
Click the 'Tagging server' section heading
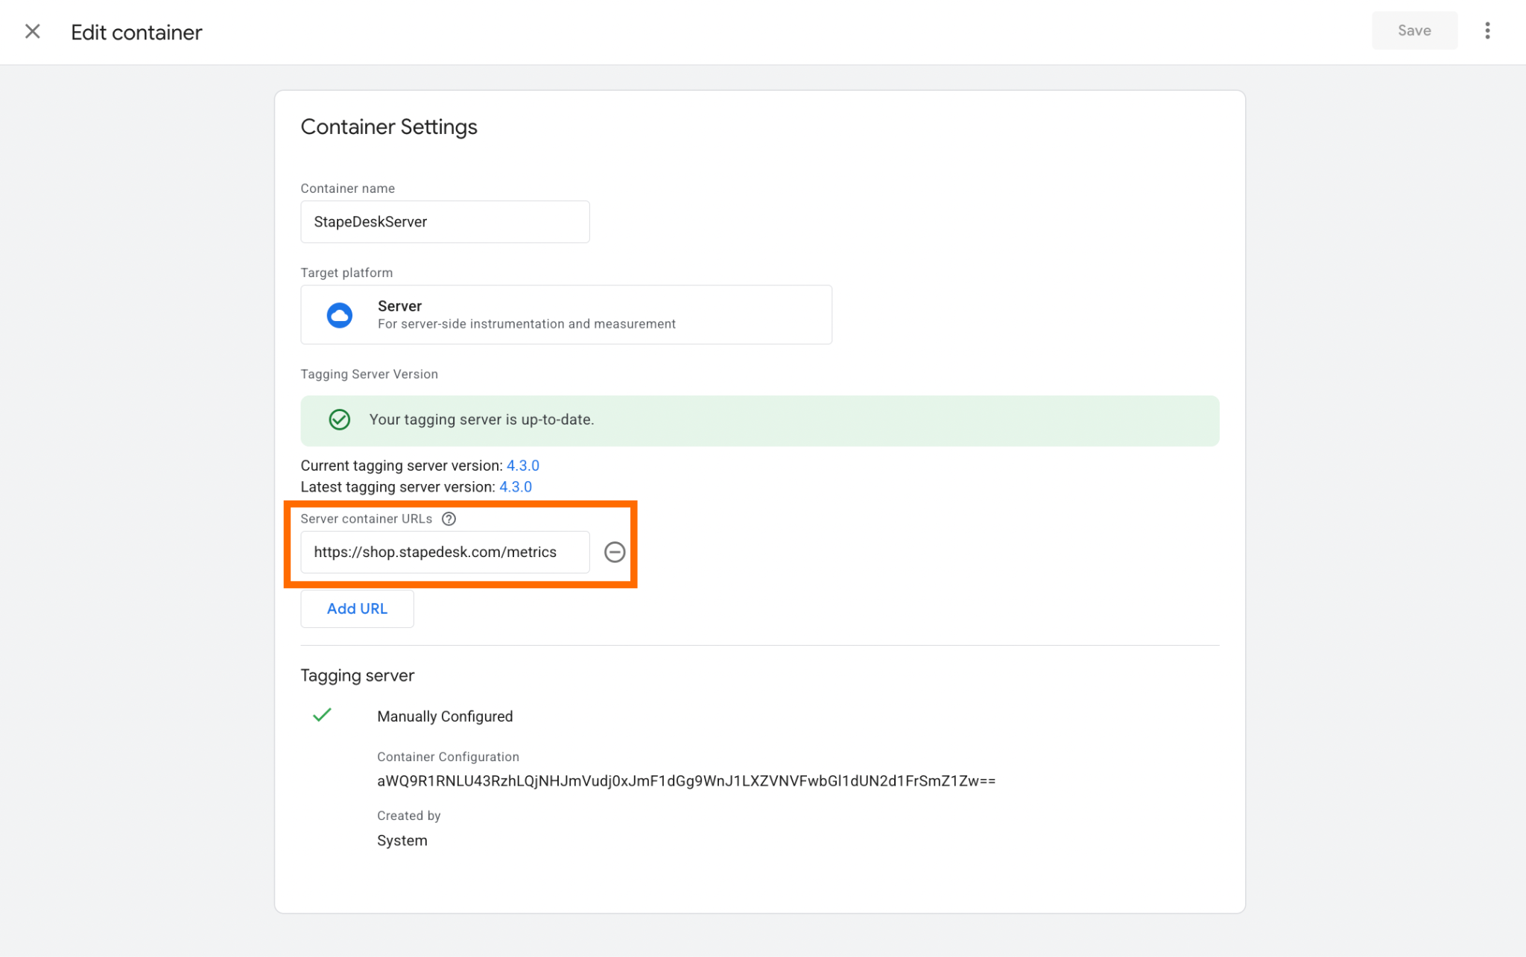357,675
